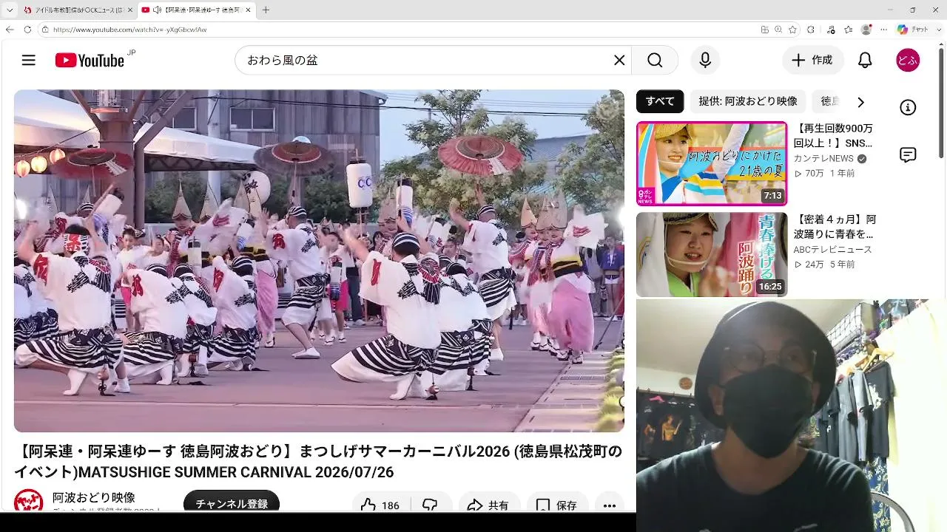Go to the YouTube home logo
Screen dimensions: 947x532
90,61
